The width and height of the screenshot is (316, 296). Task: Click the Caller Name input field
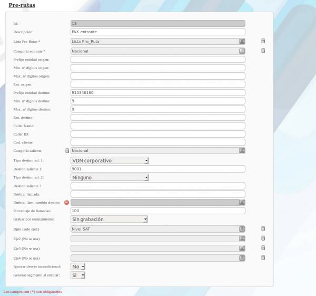(158, 126)
